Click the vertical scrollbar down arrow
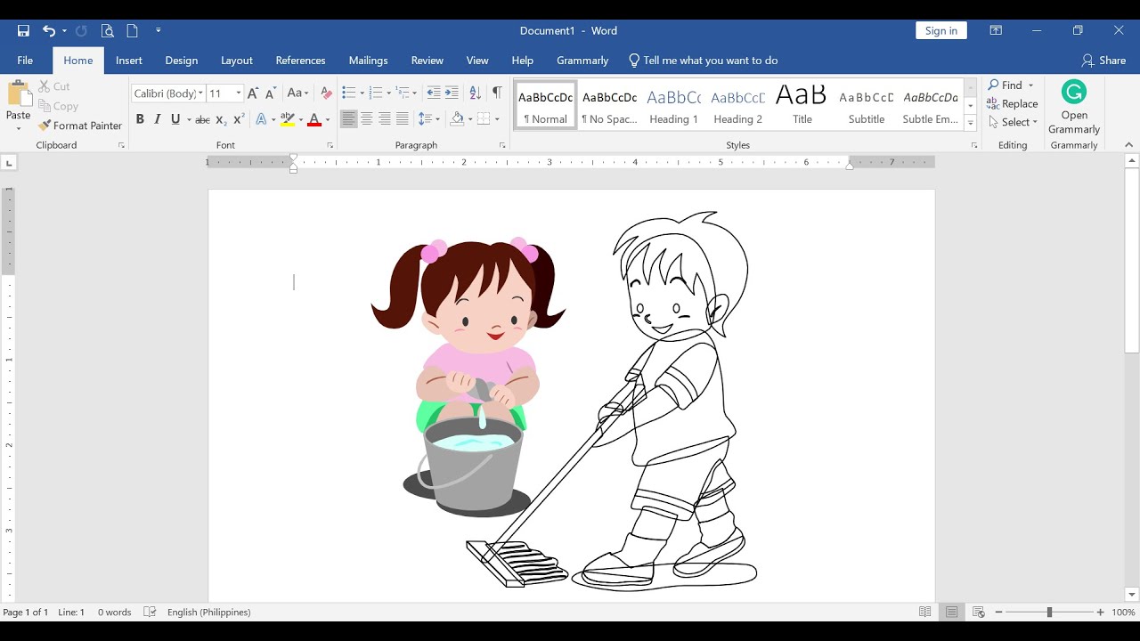1140x641 pixels. point(1132,595)
